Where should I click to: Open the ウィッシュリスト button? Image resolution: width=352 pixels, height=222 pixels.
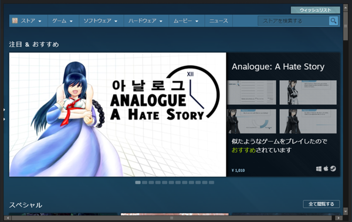pos(316,10)
